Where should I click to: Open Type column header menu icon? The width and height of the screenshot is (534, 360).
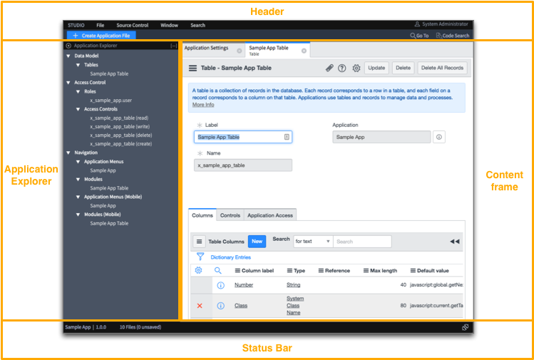click(290, 271)
